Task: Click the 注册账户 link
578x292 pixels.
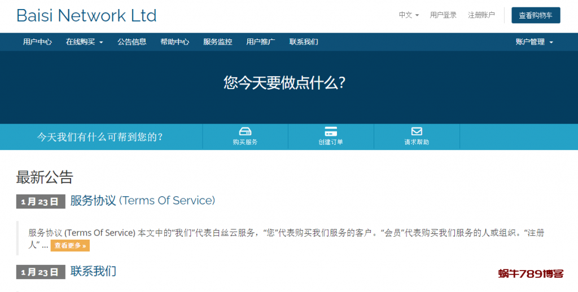Action: 481,15
